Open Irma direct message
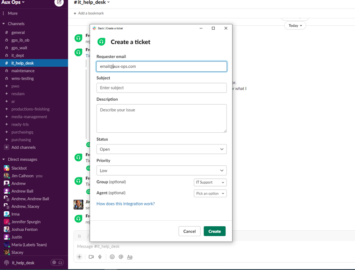This screenshot has height=270, width=355. (15, 214)
